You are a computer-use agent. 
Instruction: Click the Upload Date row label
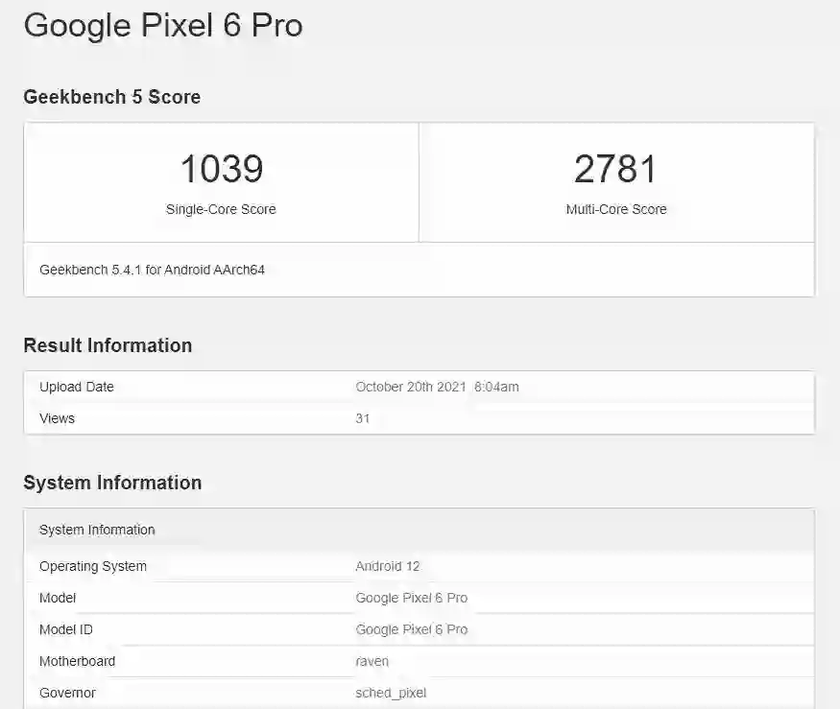click(77, 388)
